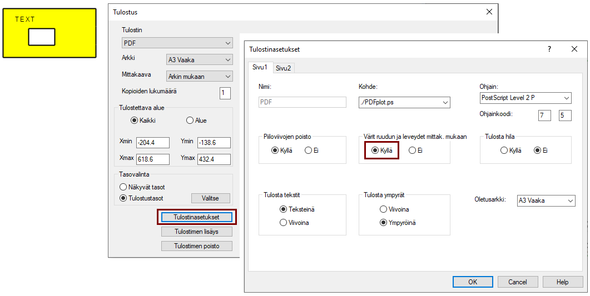Expand the Arkki A3 Vaaka dropdown
This screenshot has width=590, height=296.
[200, 60]
